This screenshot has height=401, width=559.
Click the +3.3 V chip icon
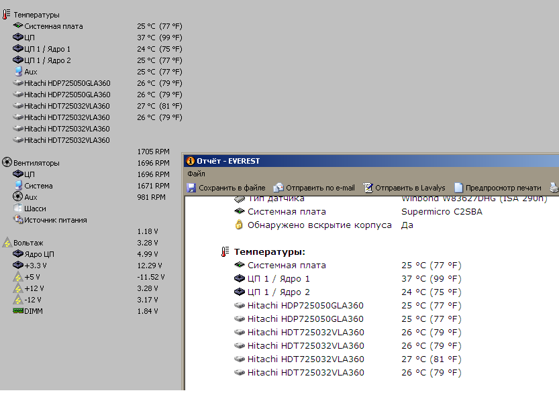18,265
